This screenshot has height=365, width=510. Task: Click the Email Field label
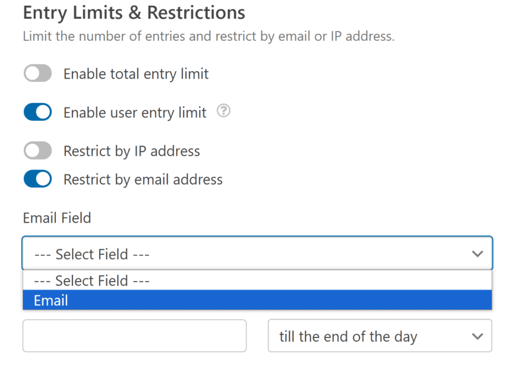56,218
